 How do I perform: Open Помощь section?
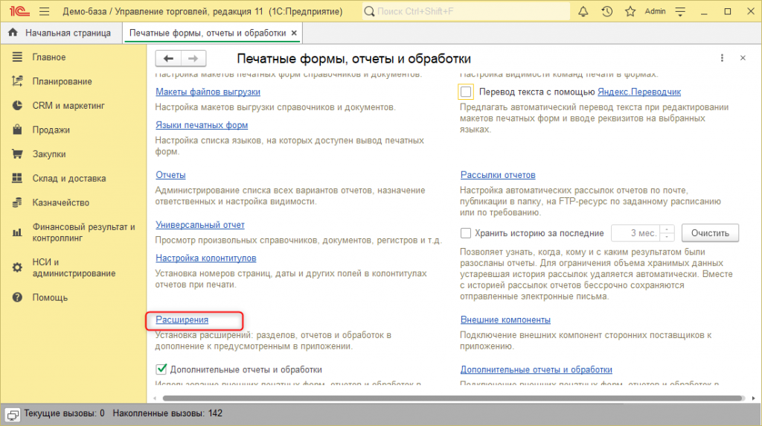pos(50,298)
